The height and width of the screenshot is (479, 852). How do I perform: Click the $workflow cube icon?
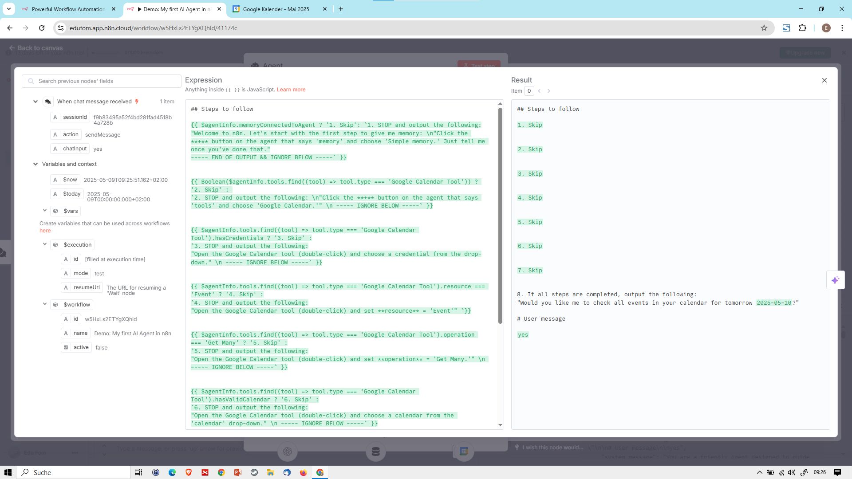(55, 305)
